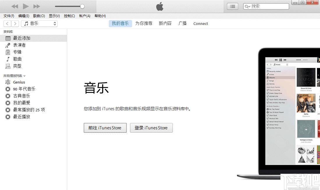Click the 搜索 search field
320x190 pixels.
click(x=266, y=6)
